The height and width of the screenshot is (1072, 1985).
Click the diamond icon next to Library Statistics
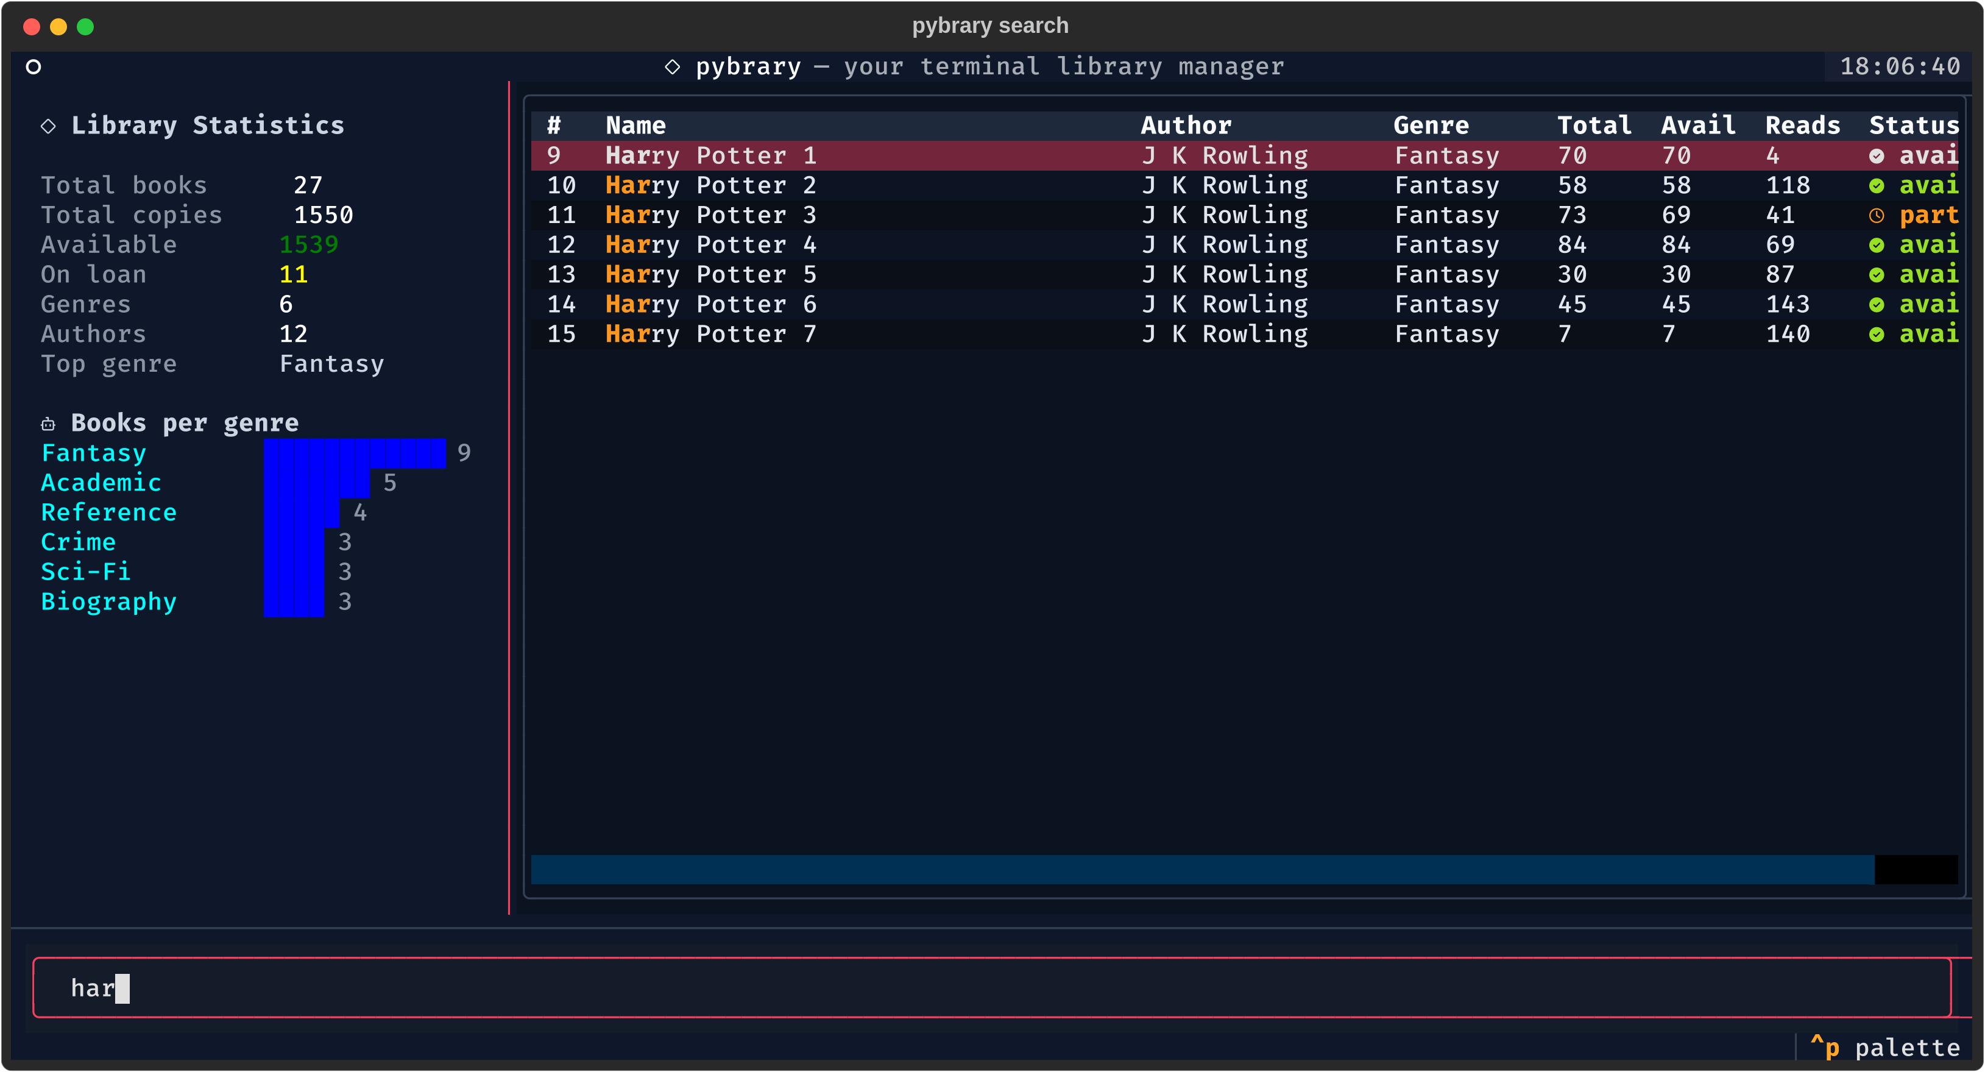48,126
